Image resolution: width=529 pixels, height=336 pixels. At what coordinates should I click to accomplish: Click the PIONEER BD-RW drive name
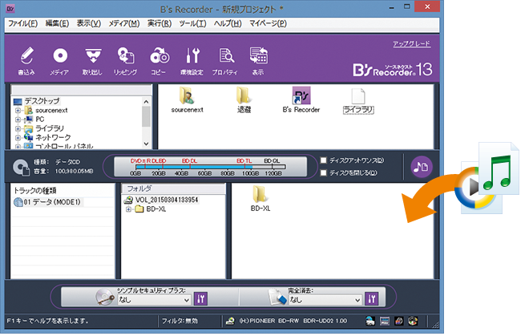[x=293, y=321]
